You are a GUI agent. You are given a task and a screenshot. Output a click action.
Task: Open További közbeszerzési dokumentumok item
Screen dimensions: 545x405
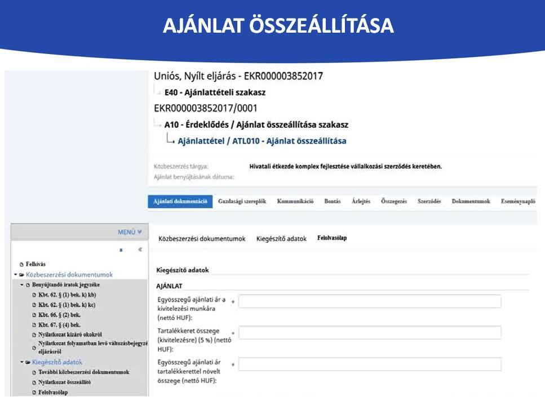tap(84, 372)
